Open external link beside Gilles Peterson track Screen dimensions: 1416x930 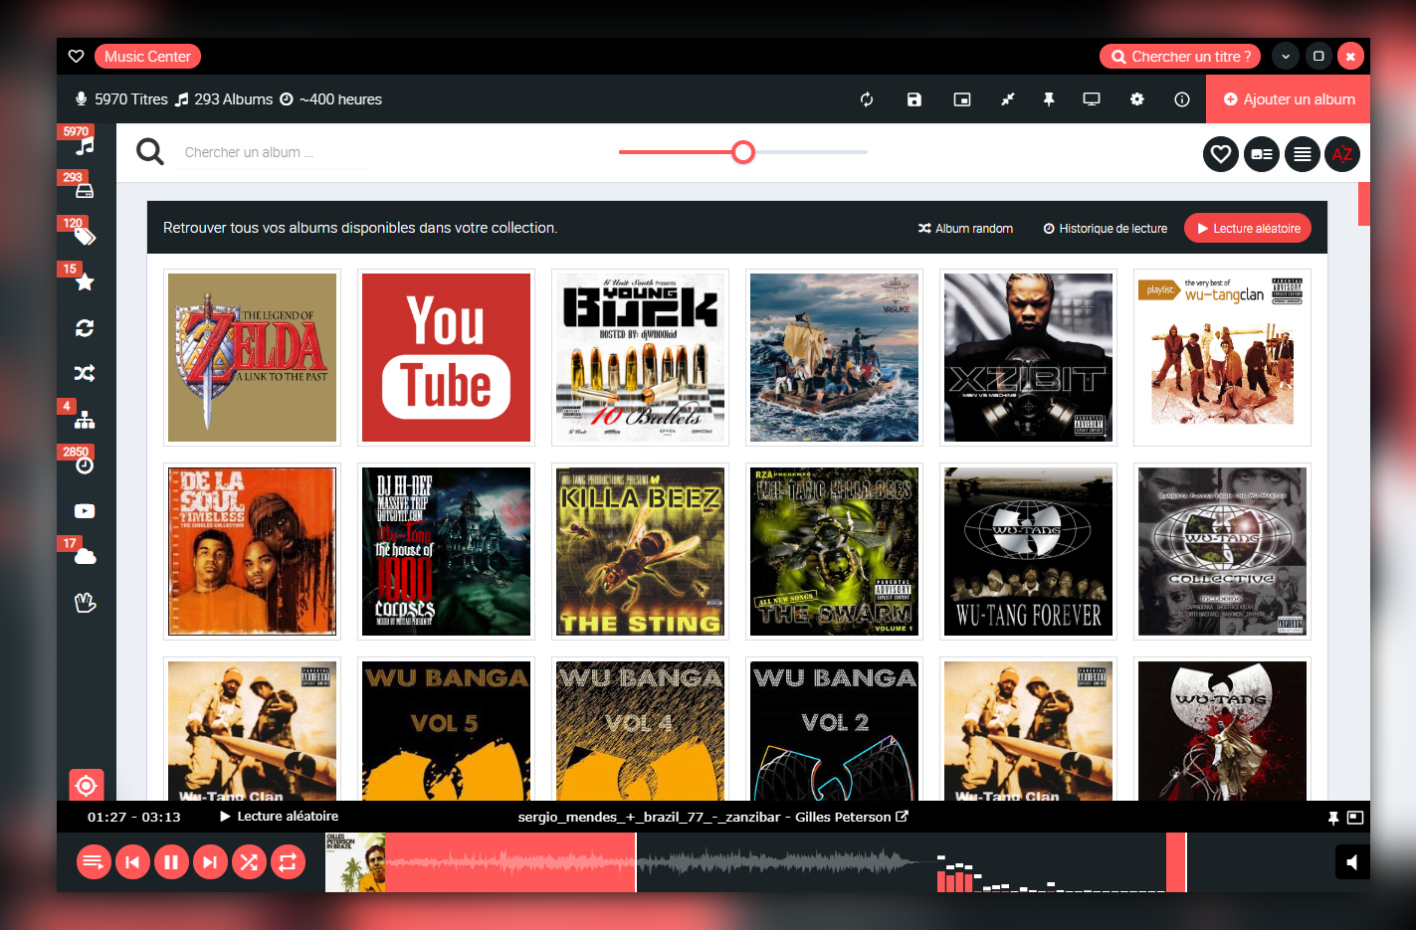click(903, 817)
